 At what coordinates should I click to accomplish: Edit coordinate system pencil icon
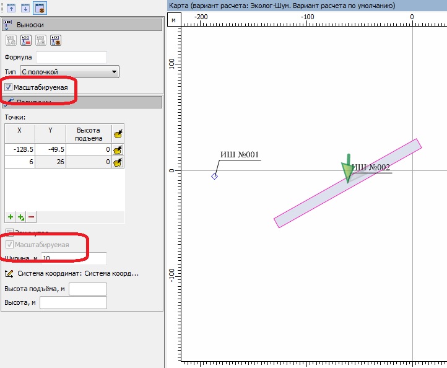coord(9,273)
